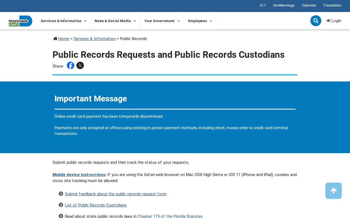Open Submit feedback about public records form
This screenshot has width=350, height=218.
116,194
